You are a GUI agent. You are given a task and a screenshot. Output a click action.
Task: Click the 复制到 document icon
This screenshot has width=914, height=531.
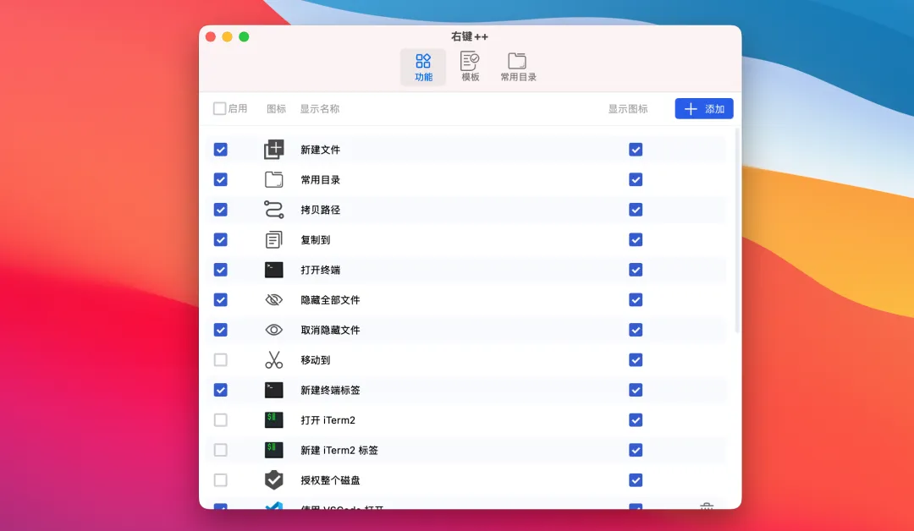click(x=274, y=240)
